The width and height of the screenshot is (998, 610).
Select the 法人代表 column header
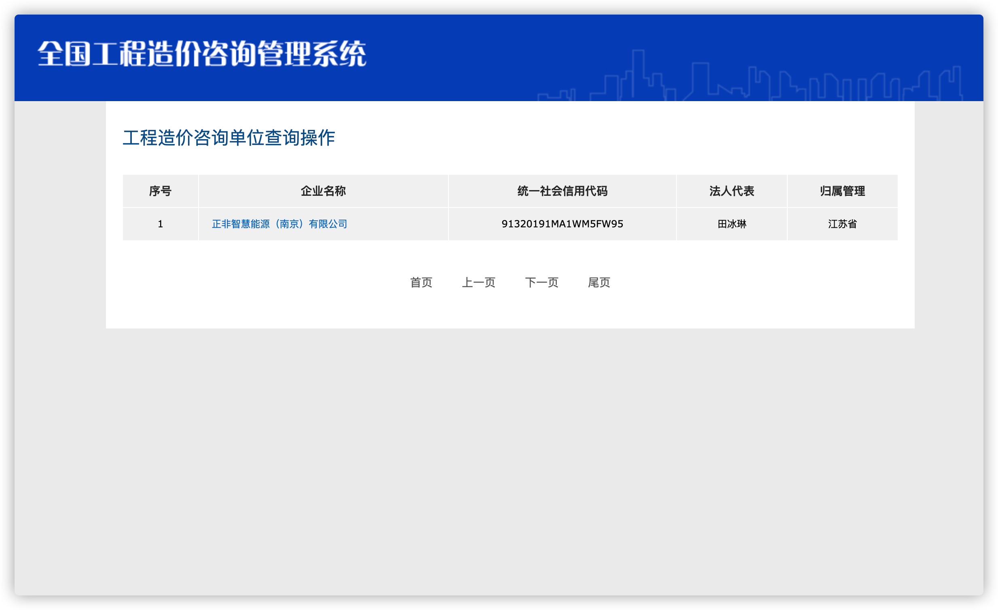coord(732,191)
